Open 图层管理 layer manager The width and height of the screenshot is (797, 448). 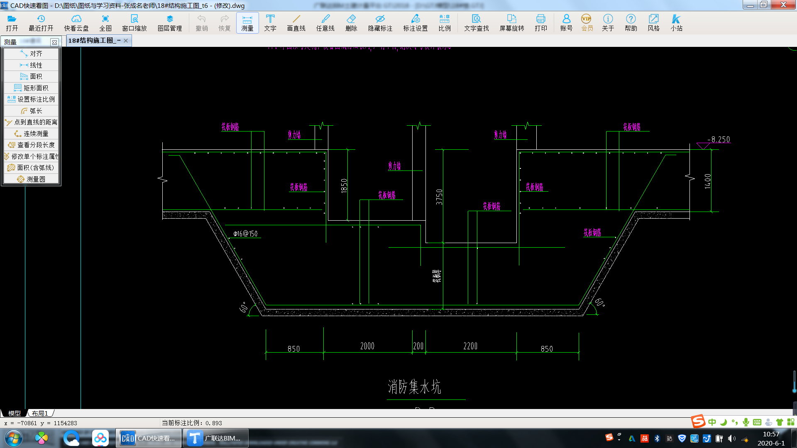click(170, 23)
